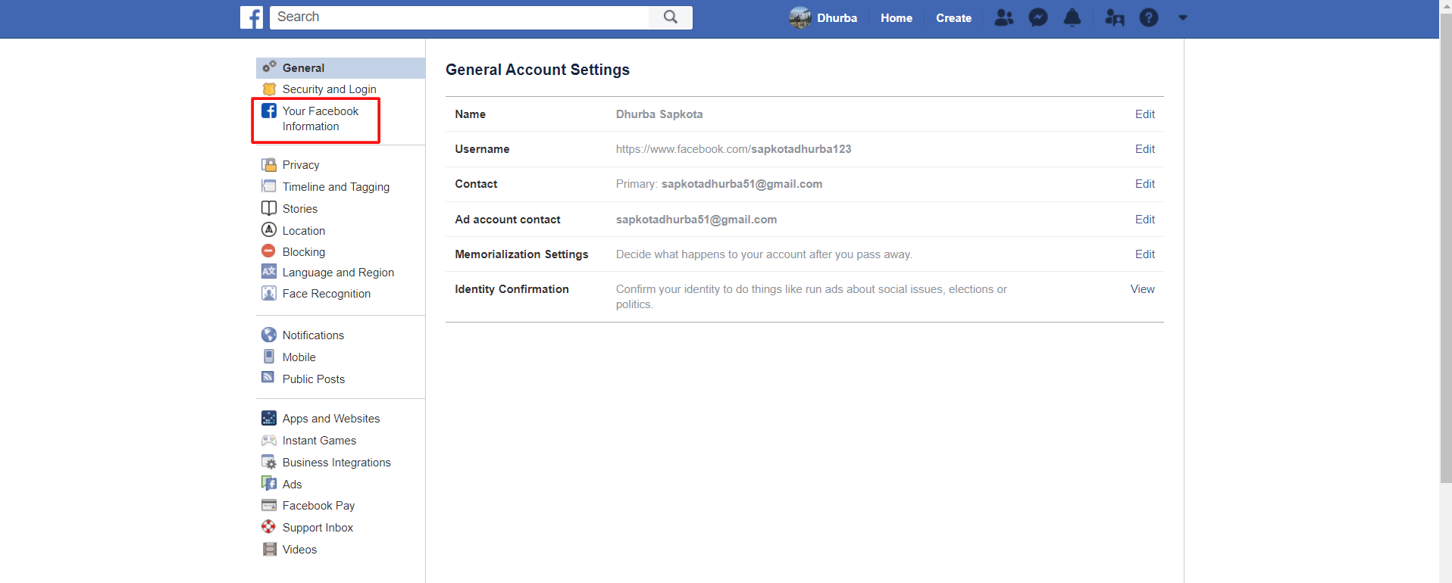The width and height of the screenshot is (1452, 583).
Task: Open Your Facebook Information section
Action: pos(321,119)
